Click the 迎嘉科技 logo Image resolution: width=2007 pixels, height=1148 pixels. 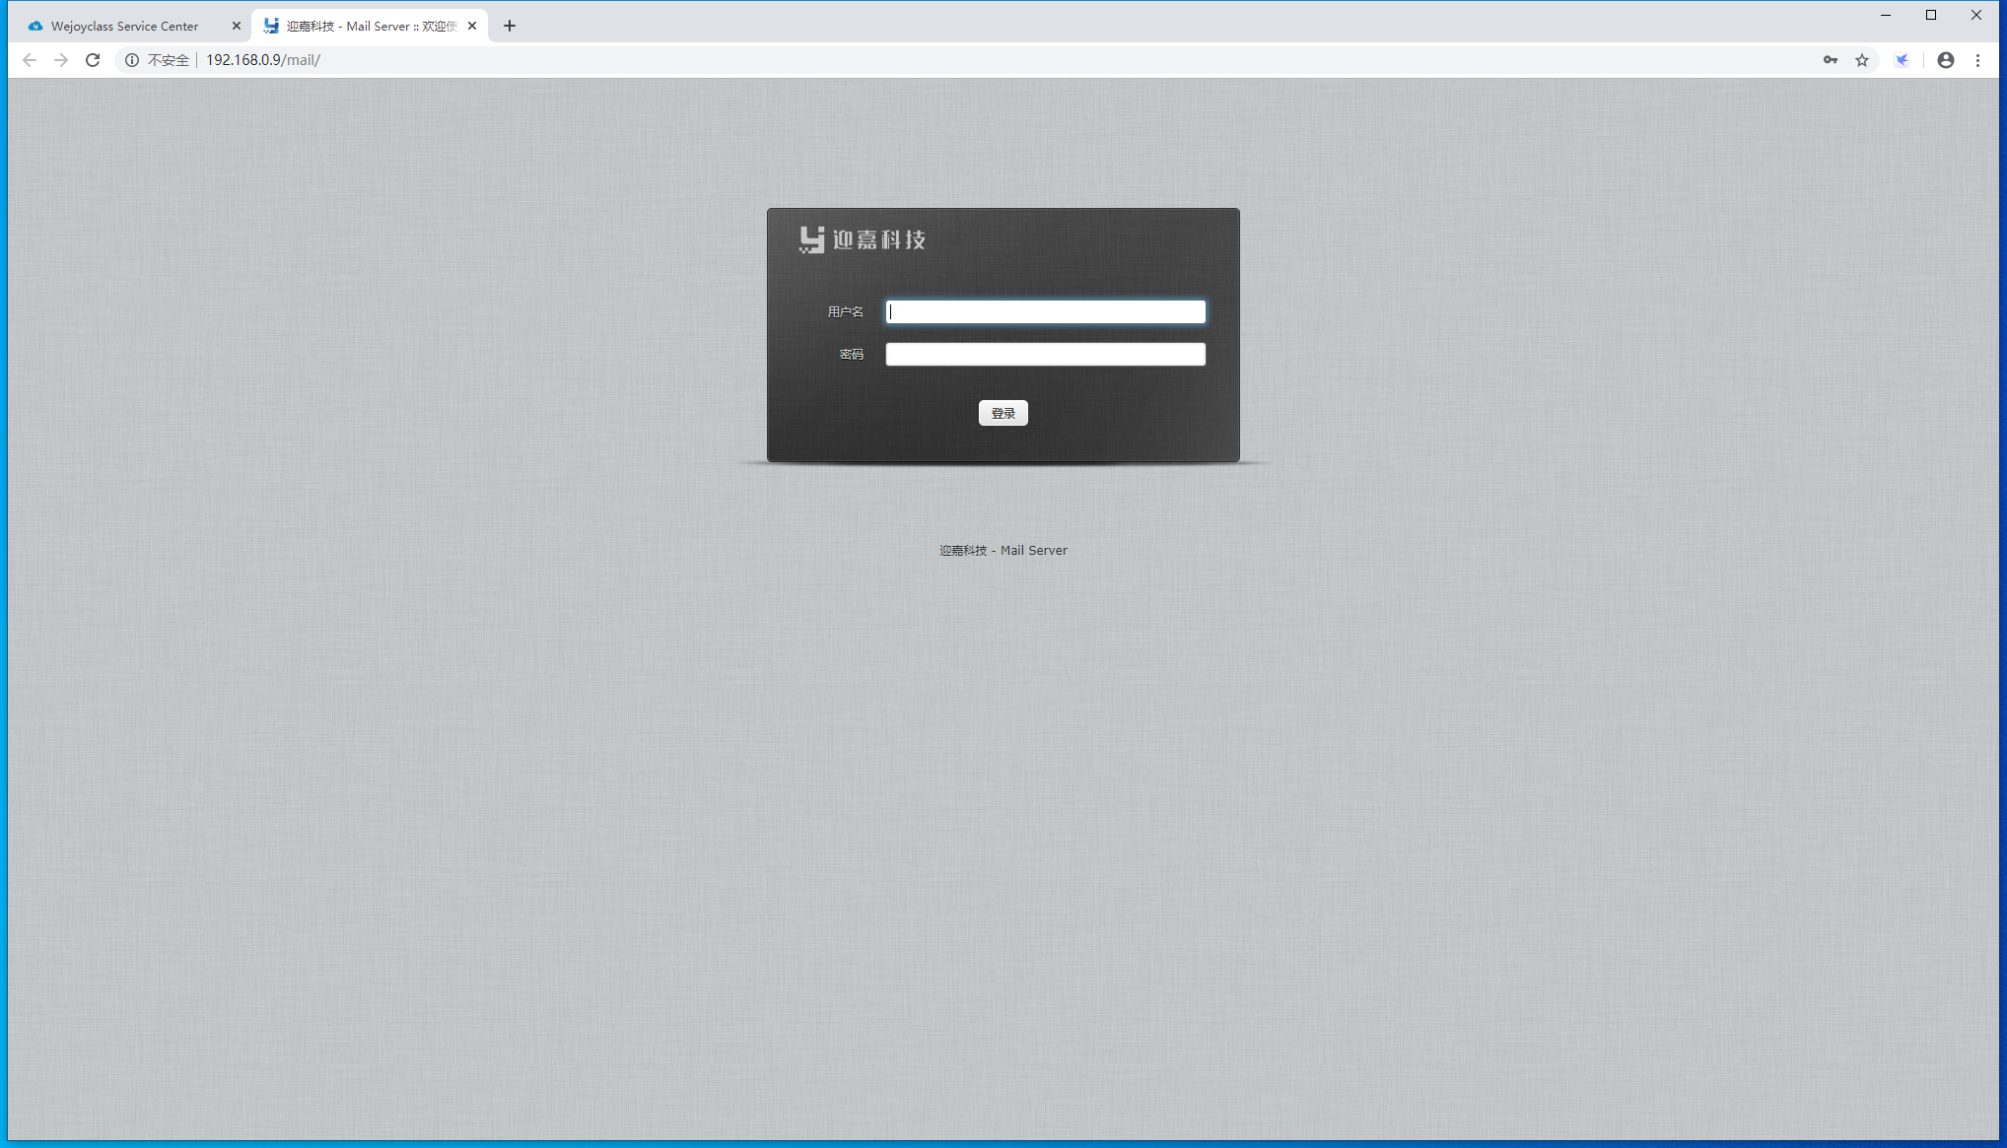click(x=863, y=239)
